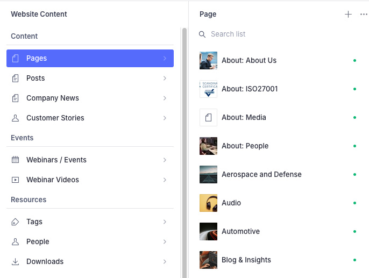Image resolution: width=369 pixels, height=278 pixels.
Task: Click the calendar icon beside Webinars / Events
Action: click(x=16, y=160)
